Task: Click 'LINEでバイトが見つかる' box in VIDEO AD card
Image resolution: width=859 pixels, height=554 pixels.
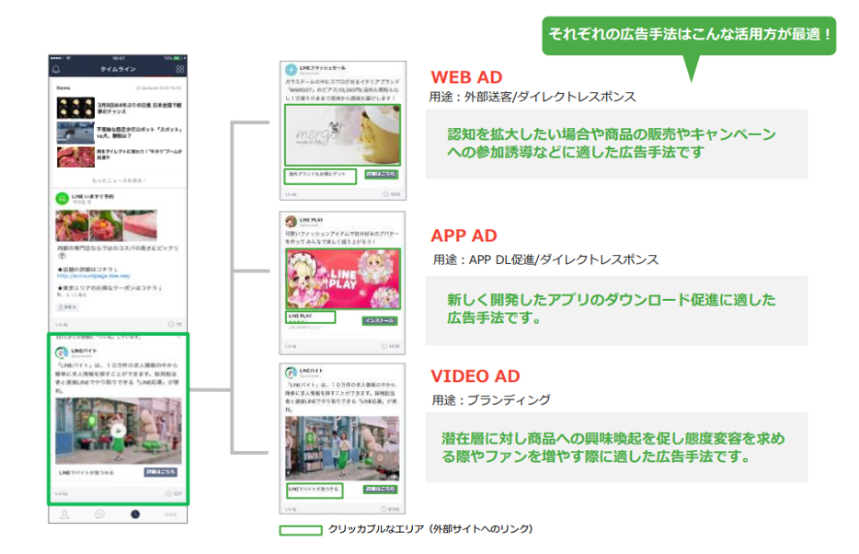Action: (x=315, y=490)
